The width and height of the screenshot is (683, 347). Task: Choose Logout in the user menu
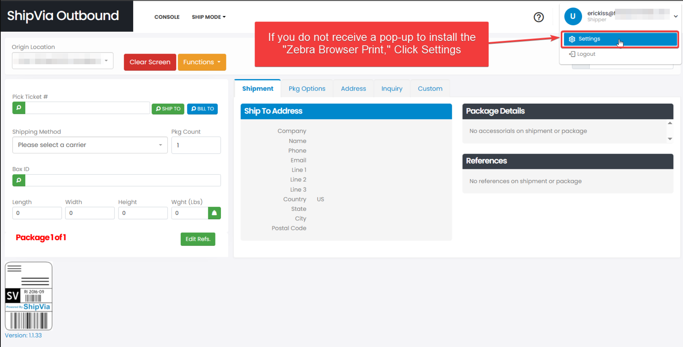(582, 54)
